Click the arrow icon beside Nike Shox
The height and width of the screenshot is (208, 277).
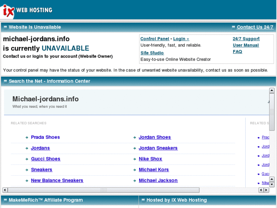point(134,159)
